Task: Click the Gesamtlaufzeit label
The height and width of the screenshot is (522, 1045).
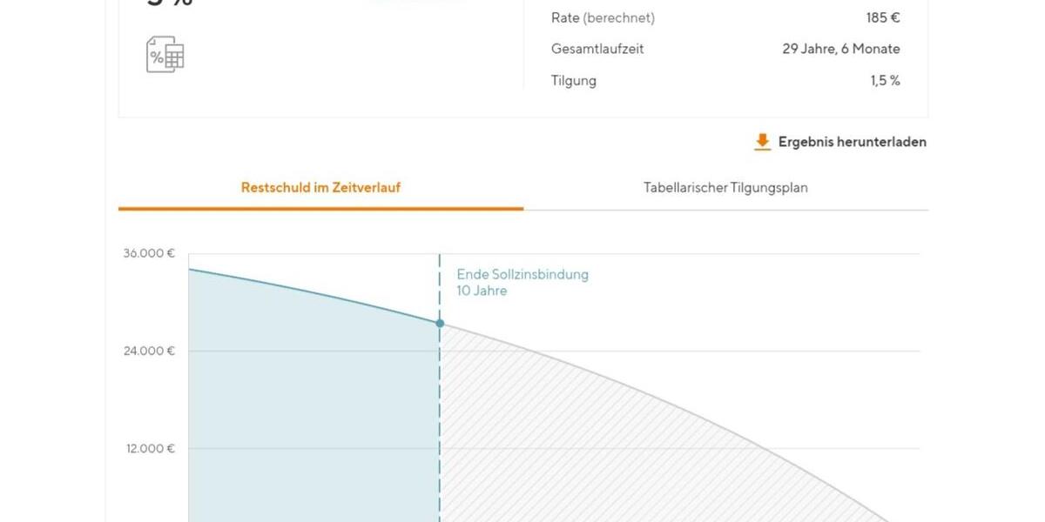Action: point(597,49)
